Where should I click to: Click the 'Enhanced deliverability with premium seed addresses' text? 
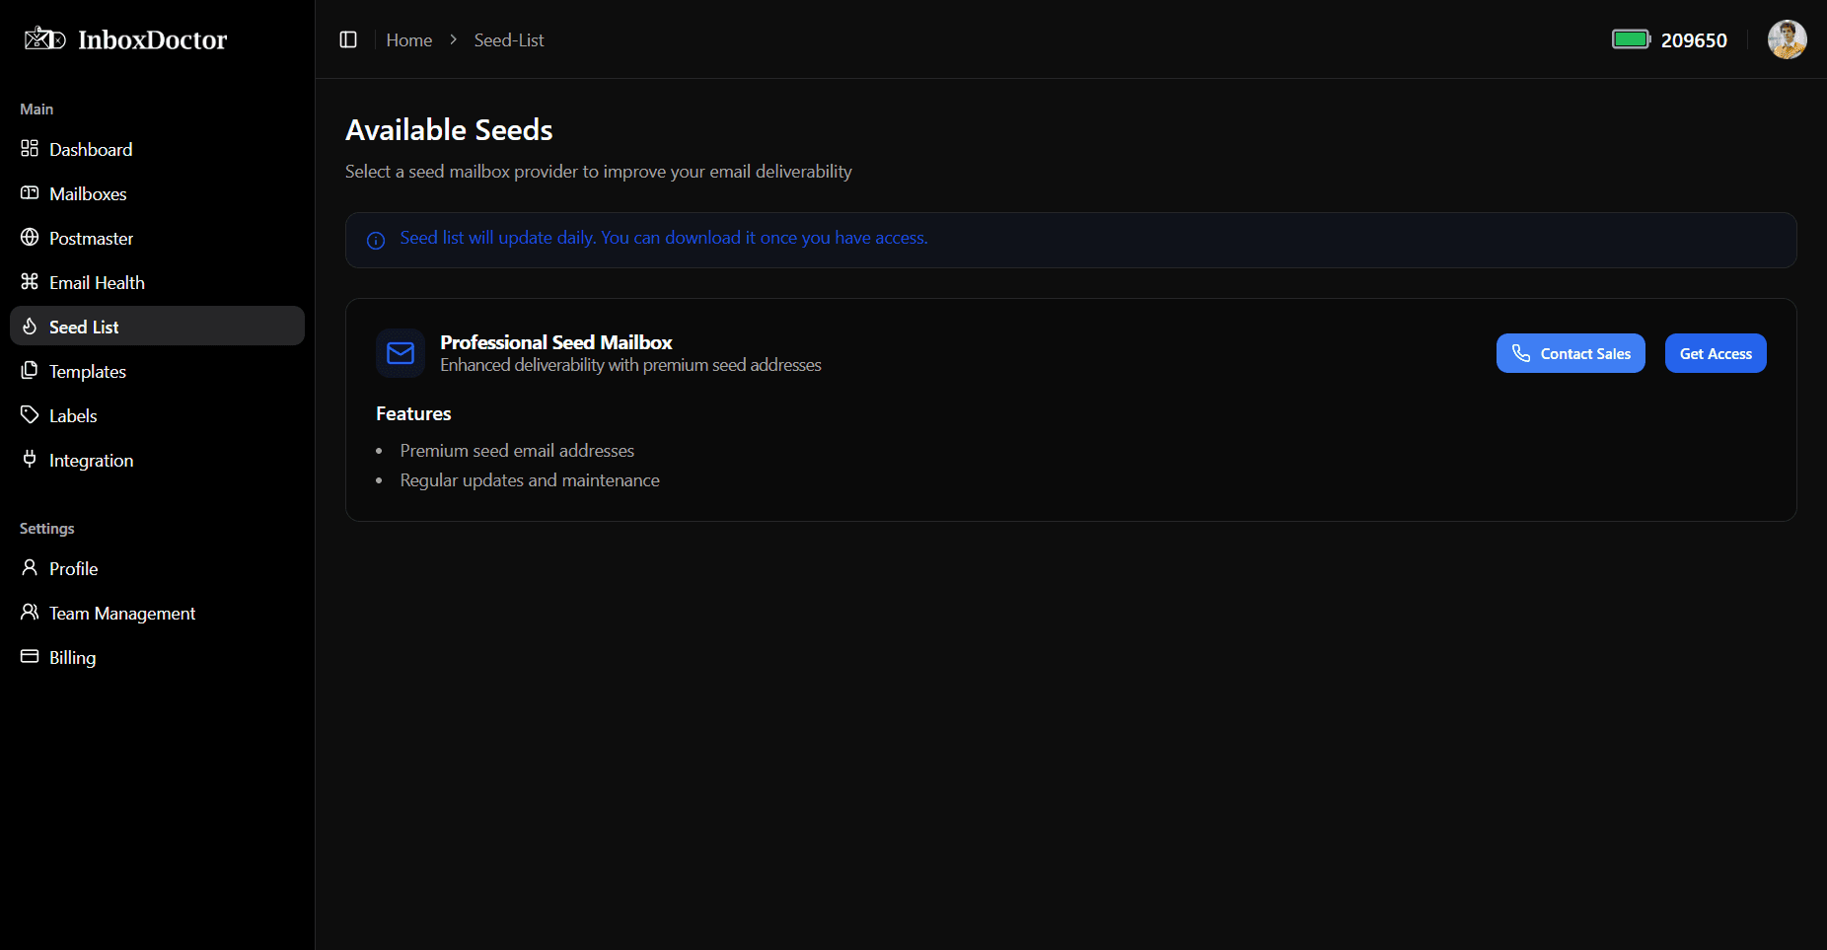pos(630,365)
